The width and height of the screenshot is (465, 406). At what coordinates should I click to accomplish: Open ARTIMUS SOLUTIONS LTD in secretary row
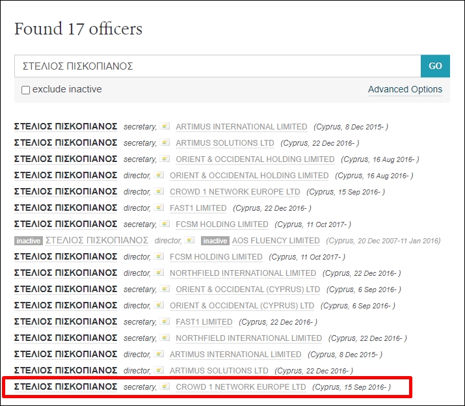coord(225,143)
